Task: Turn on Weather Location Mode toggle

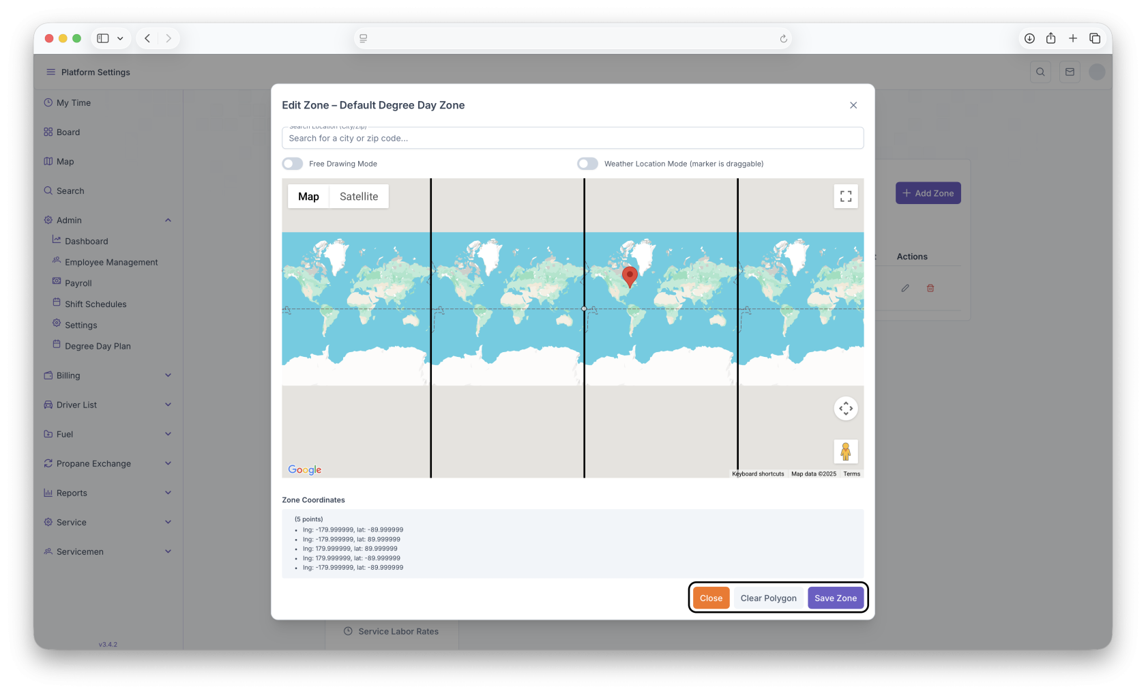Action: pos(587,164)
